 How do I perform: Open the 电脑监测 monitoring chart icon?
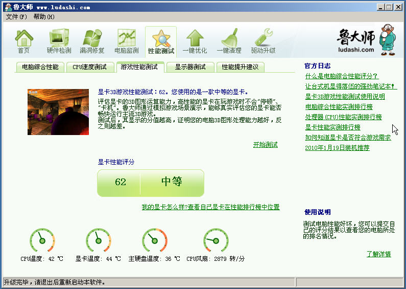(127, 41)
